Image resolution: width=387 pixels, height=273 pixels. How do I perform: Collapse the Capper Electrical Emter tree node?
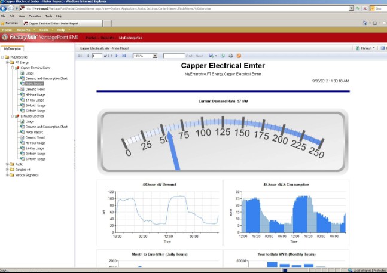[13, 68]
